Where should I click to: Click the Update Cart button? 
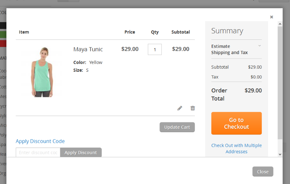point(177,127)
